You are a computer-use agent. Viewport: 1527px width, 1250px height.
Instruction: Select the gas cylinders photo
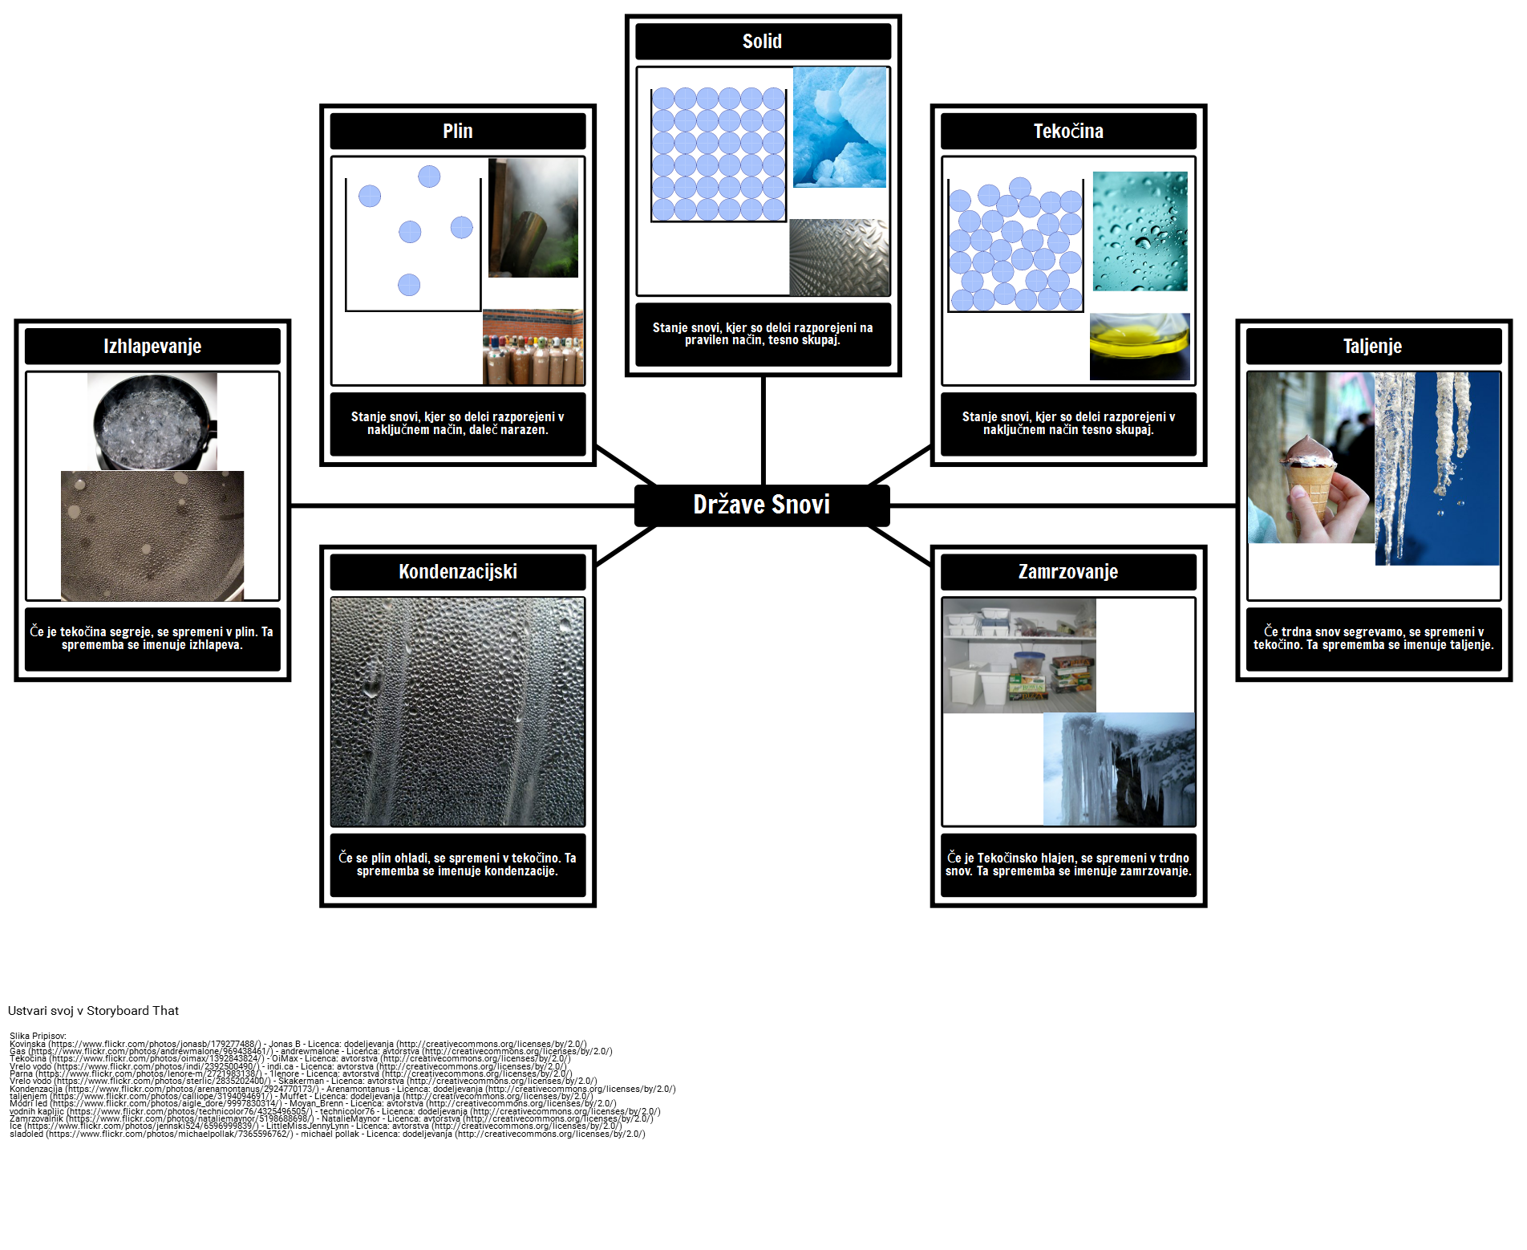[533, 347]
